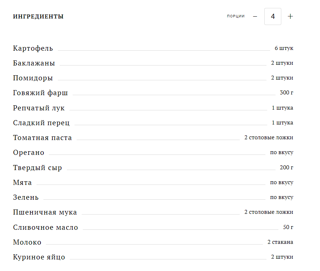Decrease portions with the minus icon

click(x=255, y=17)
